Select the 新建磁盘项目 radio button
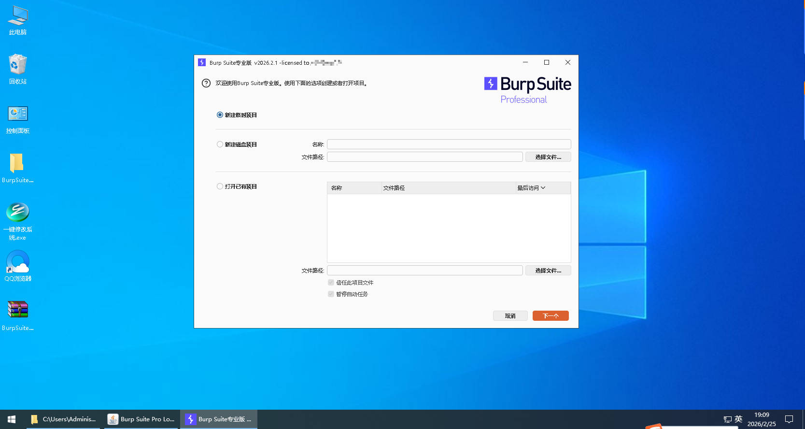This screenshot has width=805, height=429. tap(220, 144)
